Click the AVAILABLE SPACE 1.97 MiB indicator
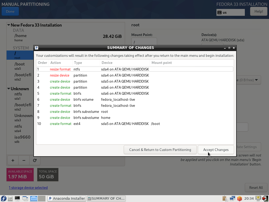The width and height of the screenshot is (269, 202). (20, 175)
